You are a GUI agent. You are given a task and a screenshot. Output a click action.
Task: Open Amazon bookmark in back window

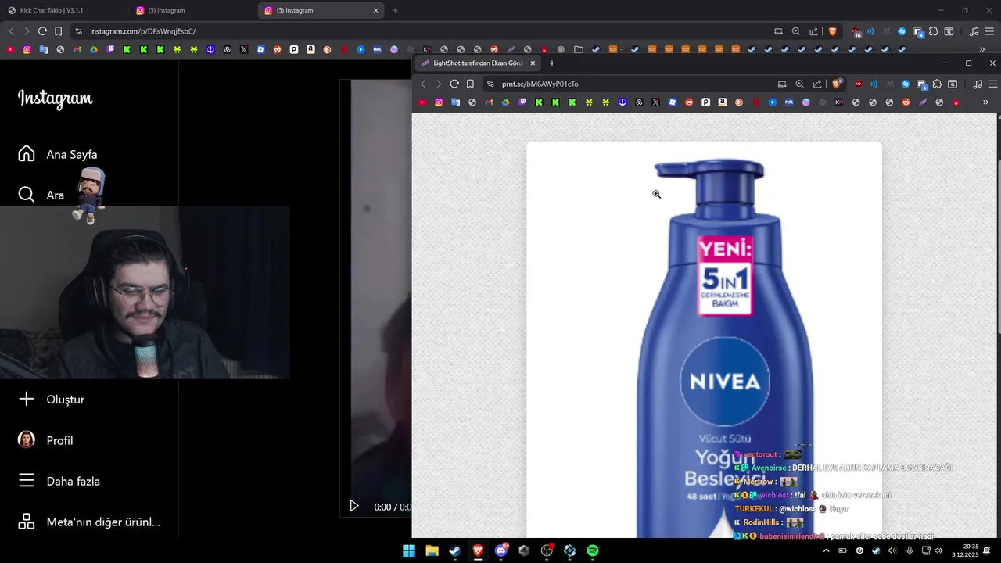(310, 49)
